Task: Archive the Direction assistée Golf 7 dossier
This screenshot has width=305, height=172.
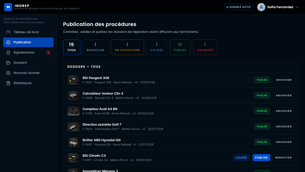Action: pos(284,127)
